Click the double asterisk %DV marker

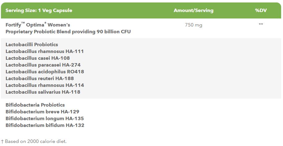tap(261, 25)
